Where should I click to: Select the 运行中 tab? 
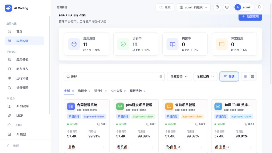tap(100, 91)
